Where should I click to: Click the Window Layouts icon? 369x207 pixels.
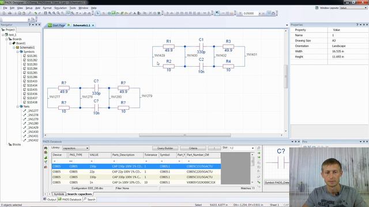pyautogui.click(x=317, y=7)
